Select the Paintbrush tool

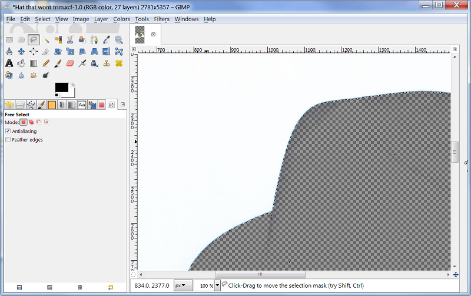point(58,63)
